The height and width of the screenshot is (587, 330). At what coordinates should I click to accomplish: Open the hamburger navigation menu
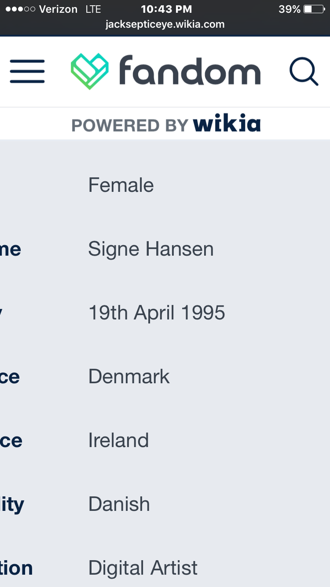point(27,71)
